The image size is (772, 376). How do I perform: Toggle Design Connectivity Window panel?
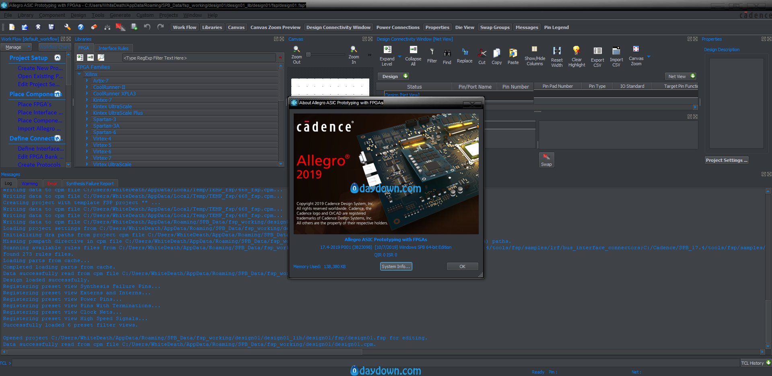(338, 27)
